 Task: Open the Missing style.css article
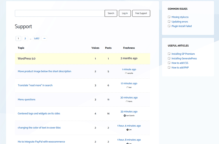[180, 17]
